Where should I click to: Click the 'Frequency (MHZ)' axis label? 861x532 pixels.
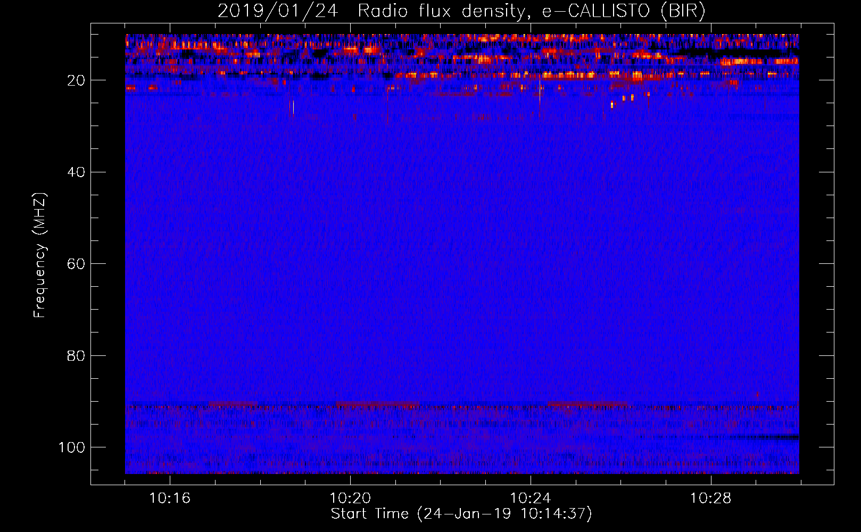[x=40, y=255]
